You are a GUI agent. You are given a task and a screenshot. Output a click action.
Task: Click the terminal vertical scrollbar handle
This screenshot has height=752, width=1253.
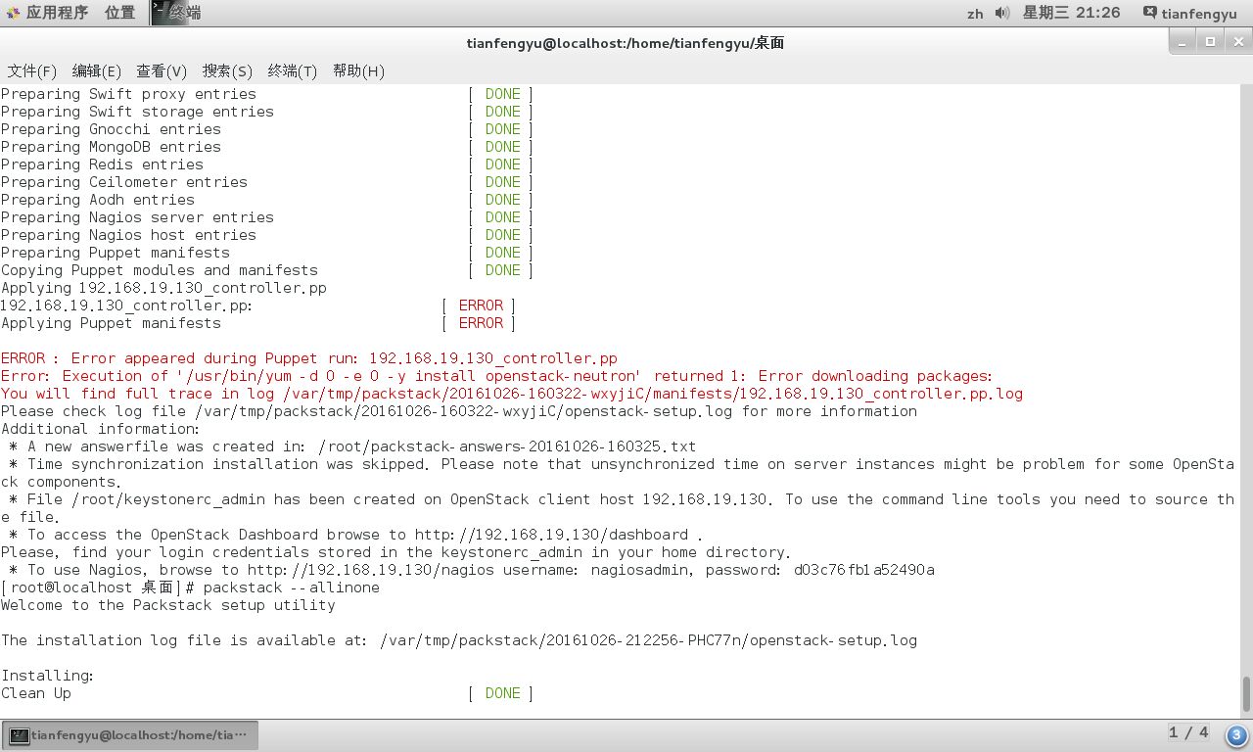click(x=1246, y=693)
